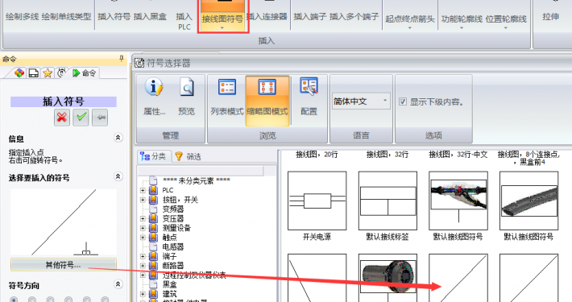
Task: Open 简体中文 language dropdown
Action: tap(361, 101)
